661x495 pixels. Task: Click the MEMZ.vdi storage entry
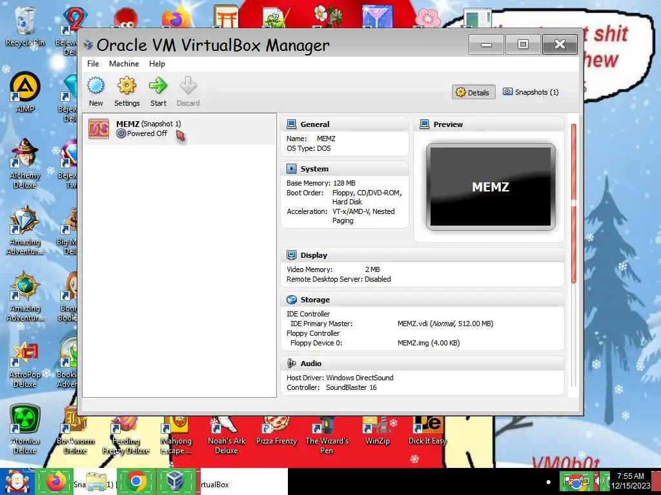(445, 324)
